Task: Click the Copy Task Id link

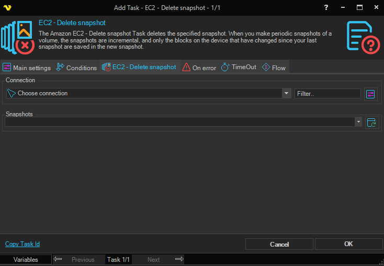Action: point(22,244)
